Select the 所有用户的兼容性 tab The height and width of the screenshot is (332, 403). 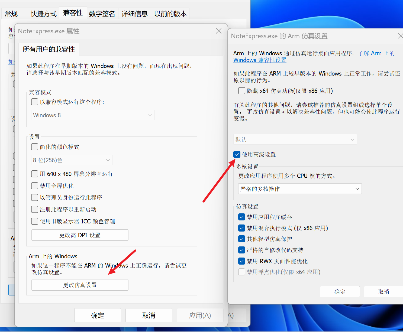49,49
